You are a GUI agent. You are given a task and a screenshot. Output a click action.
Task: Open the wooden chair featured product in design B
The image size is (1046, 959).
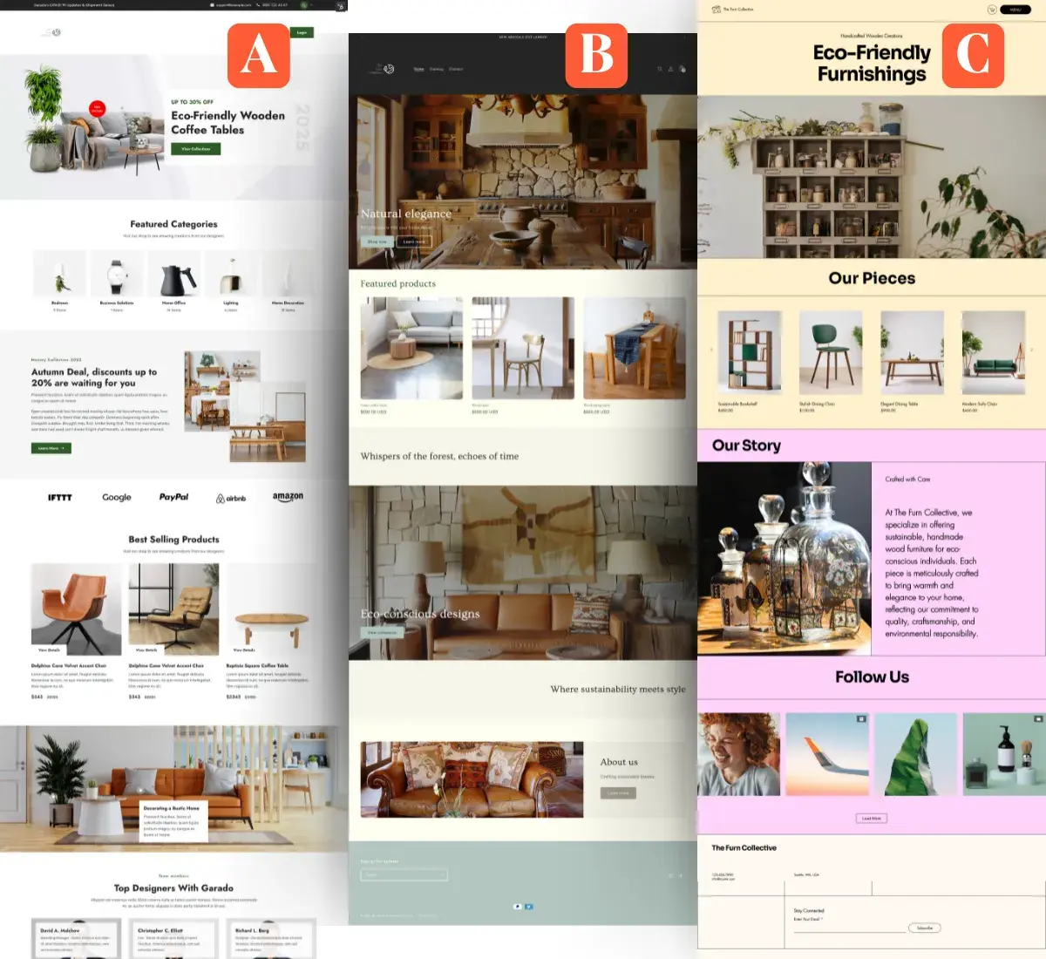point(523,348)
